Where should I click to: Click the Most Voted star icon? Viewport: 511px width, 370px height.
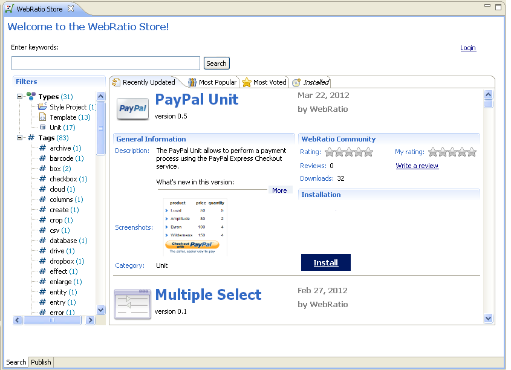click(247, 82)
